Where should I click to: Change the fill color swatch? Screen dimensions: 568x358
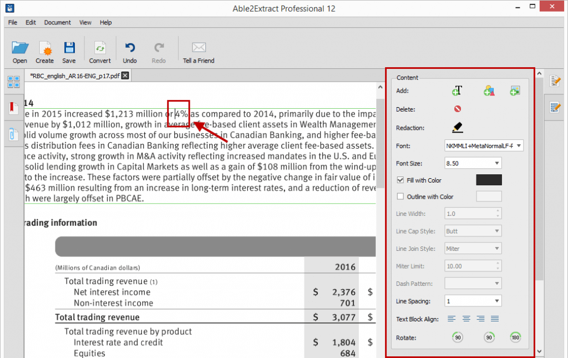[x=488, y=179]
